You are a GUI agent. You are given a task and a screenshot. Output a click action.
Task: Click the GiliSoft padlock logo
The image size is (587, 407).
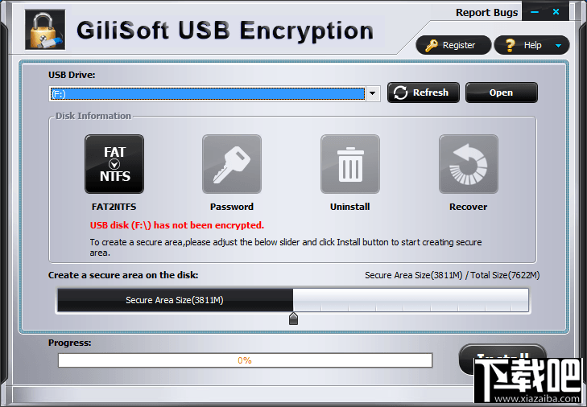point(45,30)
